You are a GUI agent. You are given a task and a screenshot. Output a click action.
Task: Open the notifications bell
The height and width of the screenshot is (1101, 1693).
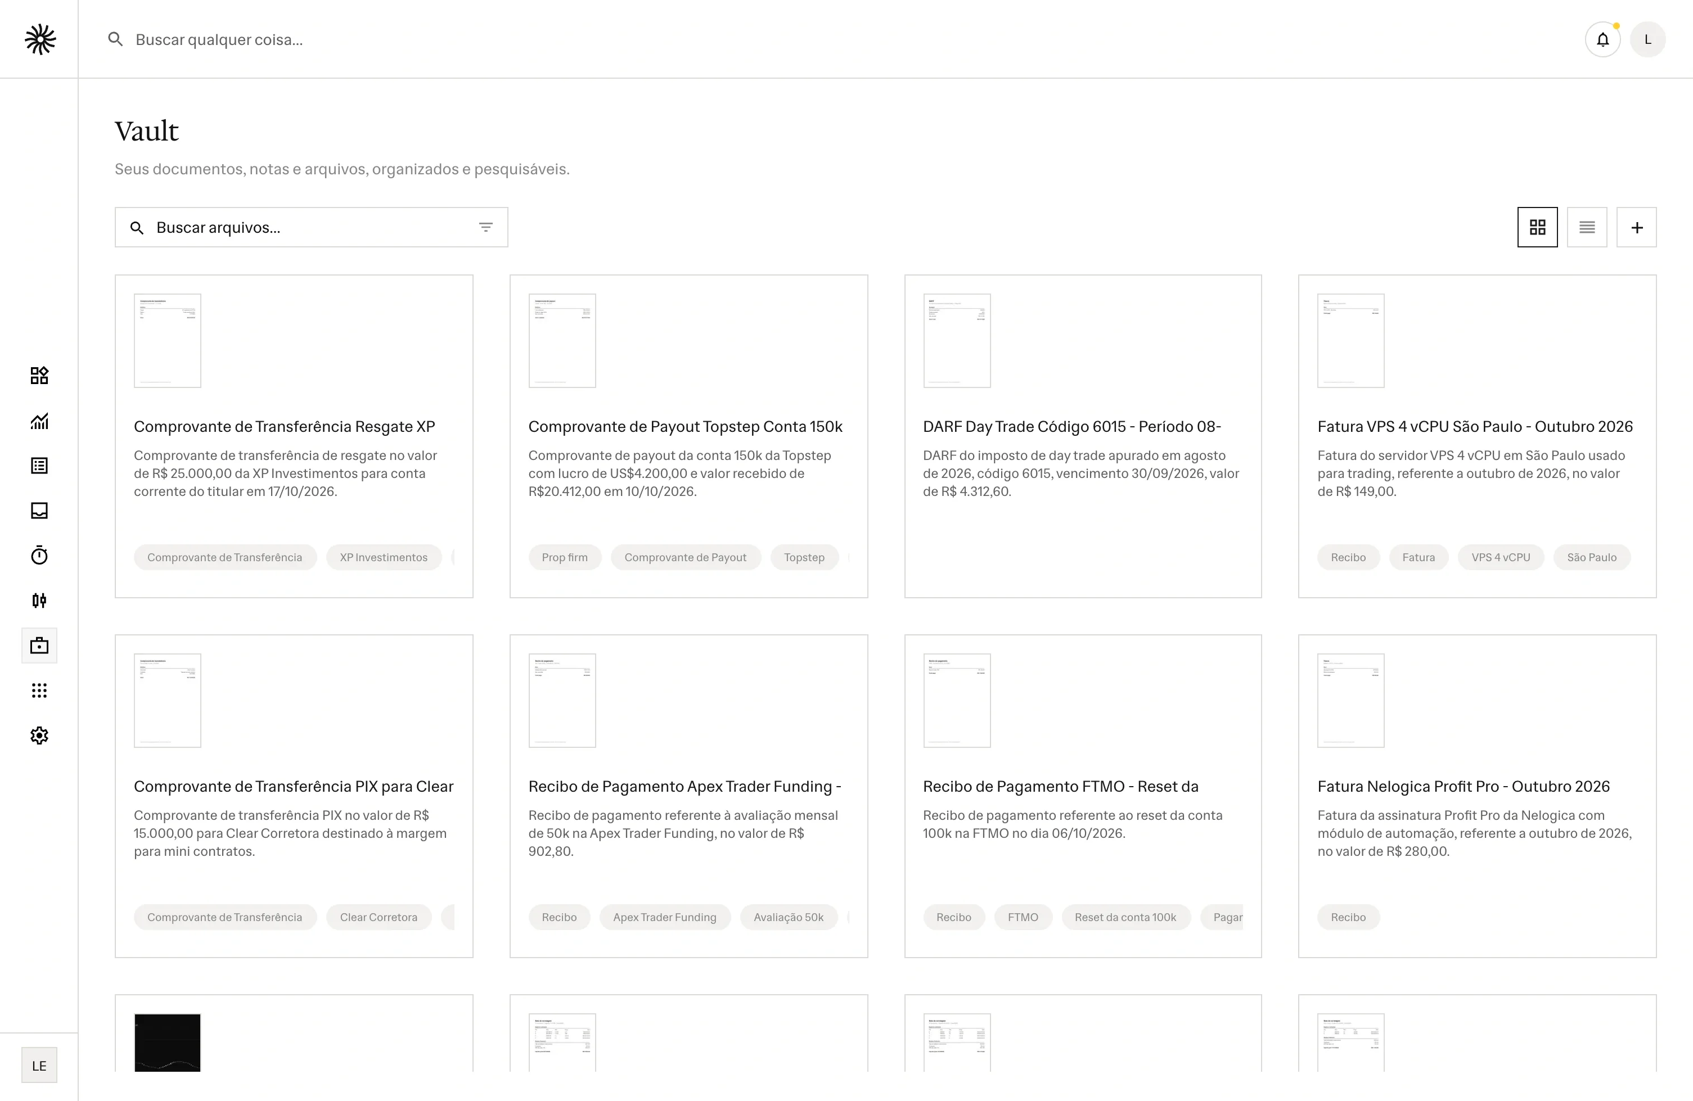tap(1602, 39)
